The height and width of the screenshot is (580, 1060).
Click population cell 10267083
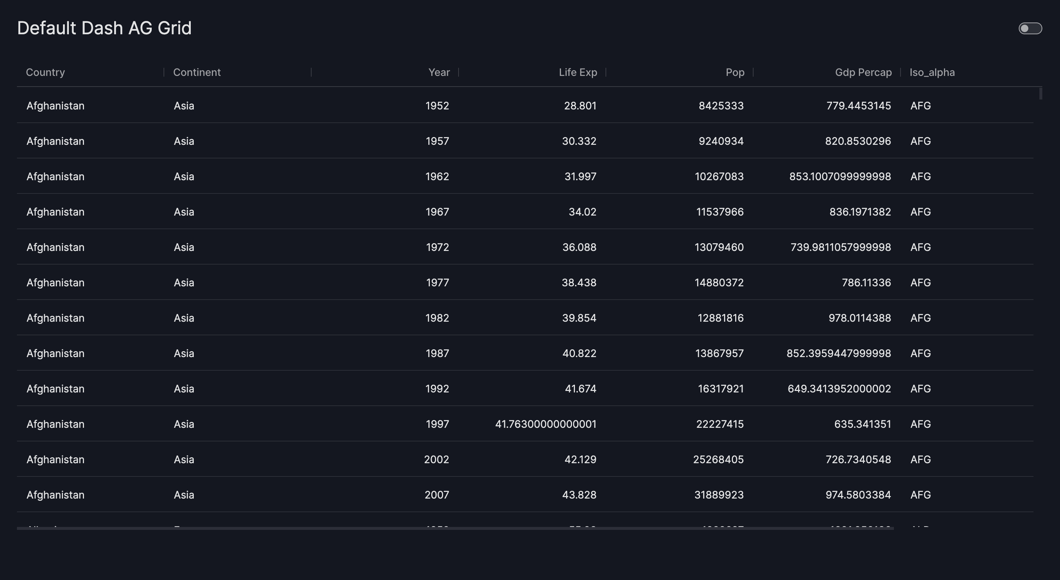click(x=719, y=177)
